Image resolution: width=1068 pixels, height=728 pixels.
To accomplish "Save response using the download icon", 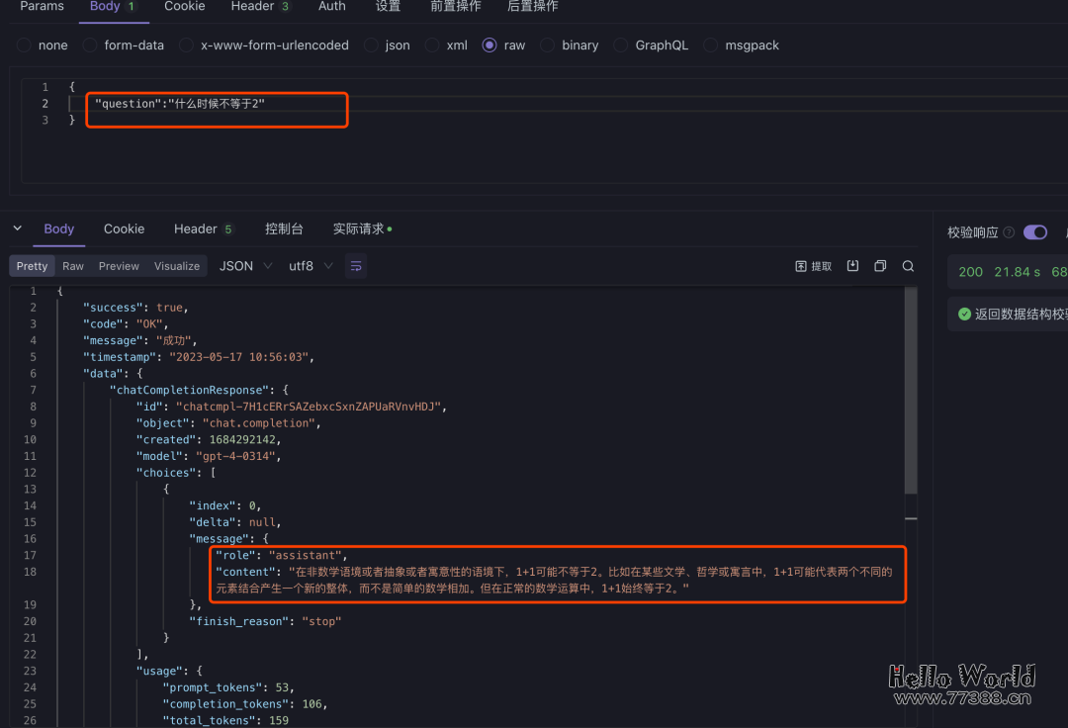I will coord(852,265).
